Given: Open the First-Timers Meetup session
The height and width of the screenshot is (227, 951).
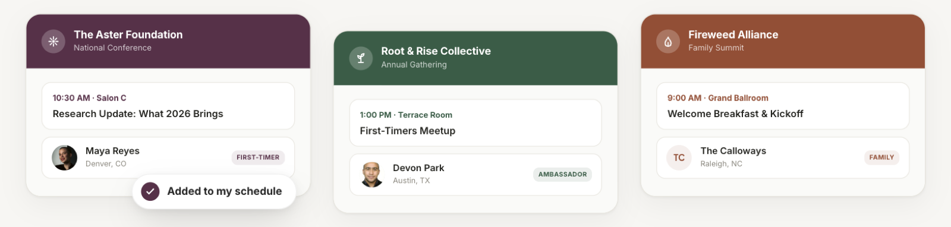Looking at the screenshot, I should [475, 123].
